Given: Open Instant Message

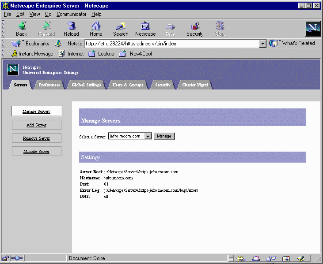Looking at the screenshot, I should point(32,54).
